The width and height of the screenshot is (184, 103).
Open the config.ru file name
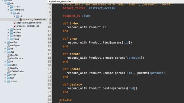click(x=15, y=45)
